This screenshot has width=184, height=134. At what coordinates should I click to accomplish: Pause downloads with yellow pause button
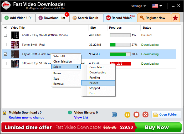click(127, 115)
